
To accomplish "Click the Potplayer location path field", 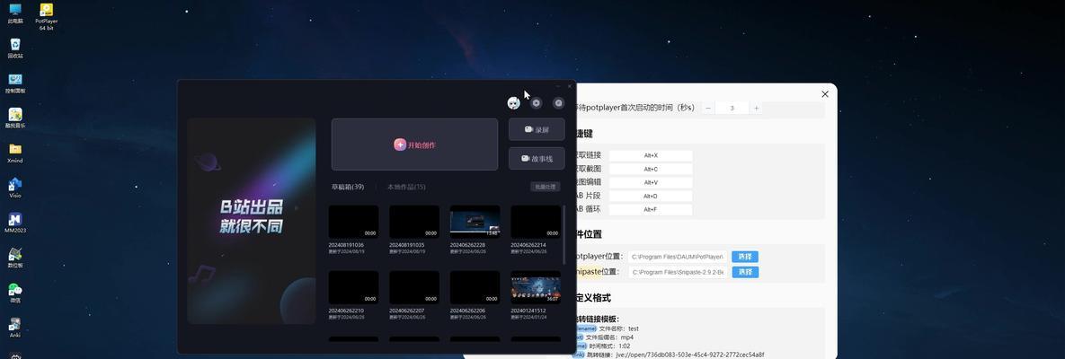I will tap(677, 257).
